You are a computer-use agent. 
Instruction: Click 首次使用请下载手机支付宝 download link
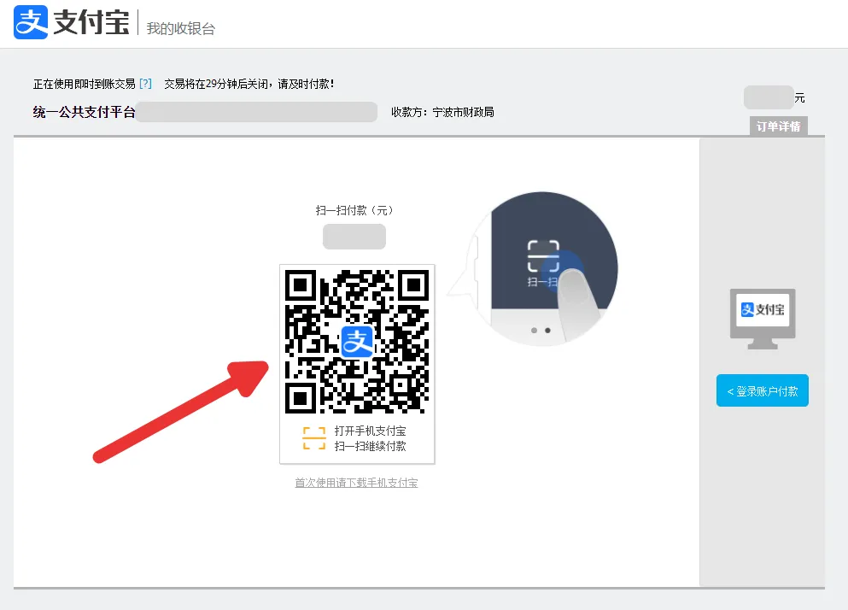[x=356, y=483]
